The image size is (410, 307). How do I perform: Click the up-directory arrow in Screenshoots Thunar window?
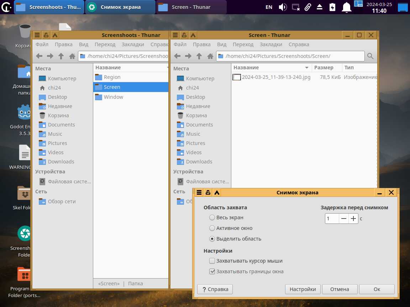61,56
